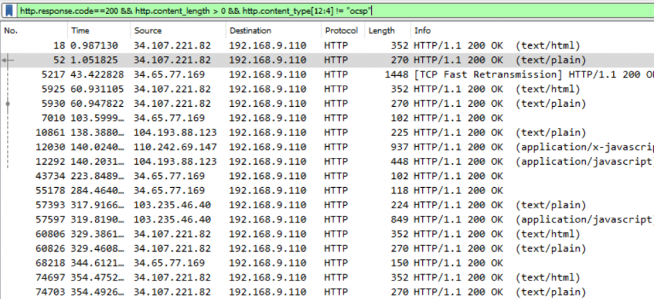Select packet number 60806 row
This screenshot has width=654, height=299.
(x=327, y=234)
